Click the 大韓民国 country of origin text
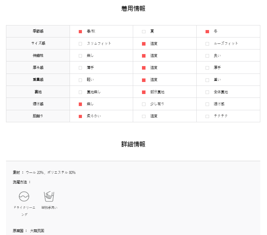 37,231
